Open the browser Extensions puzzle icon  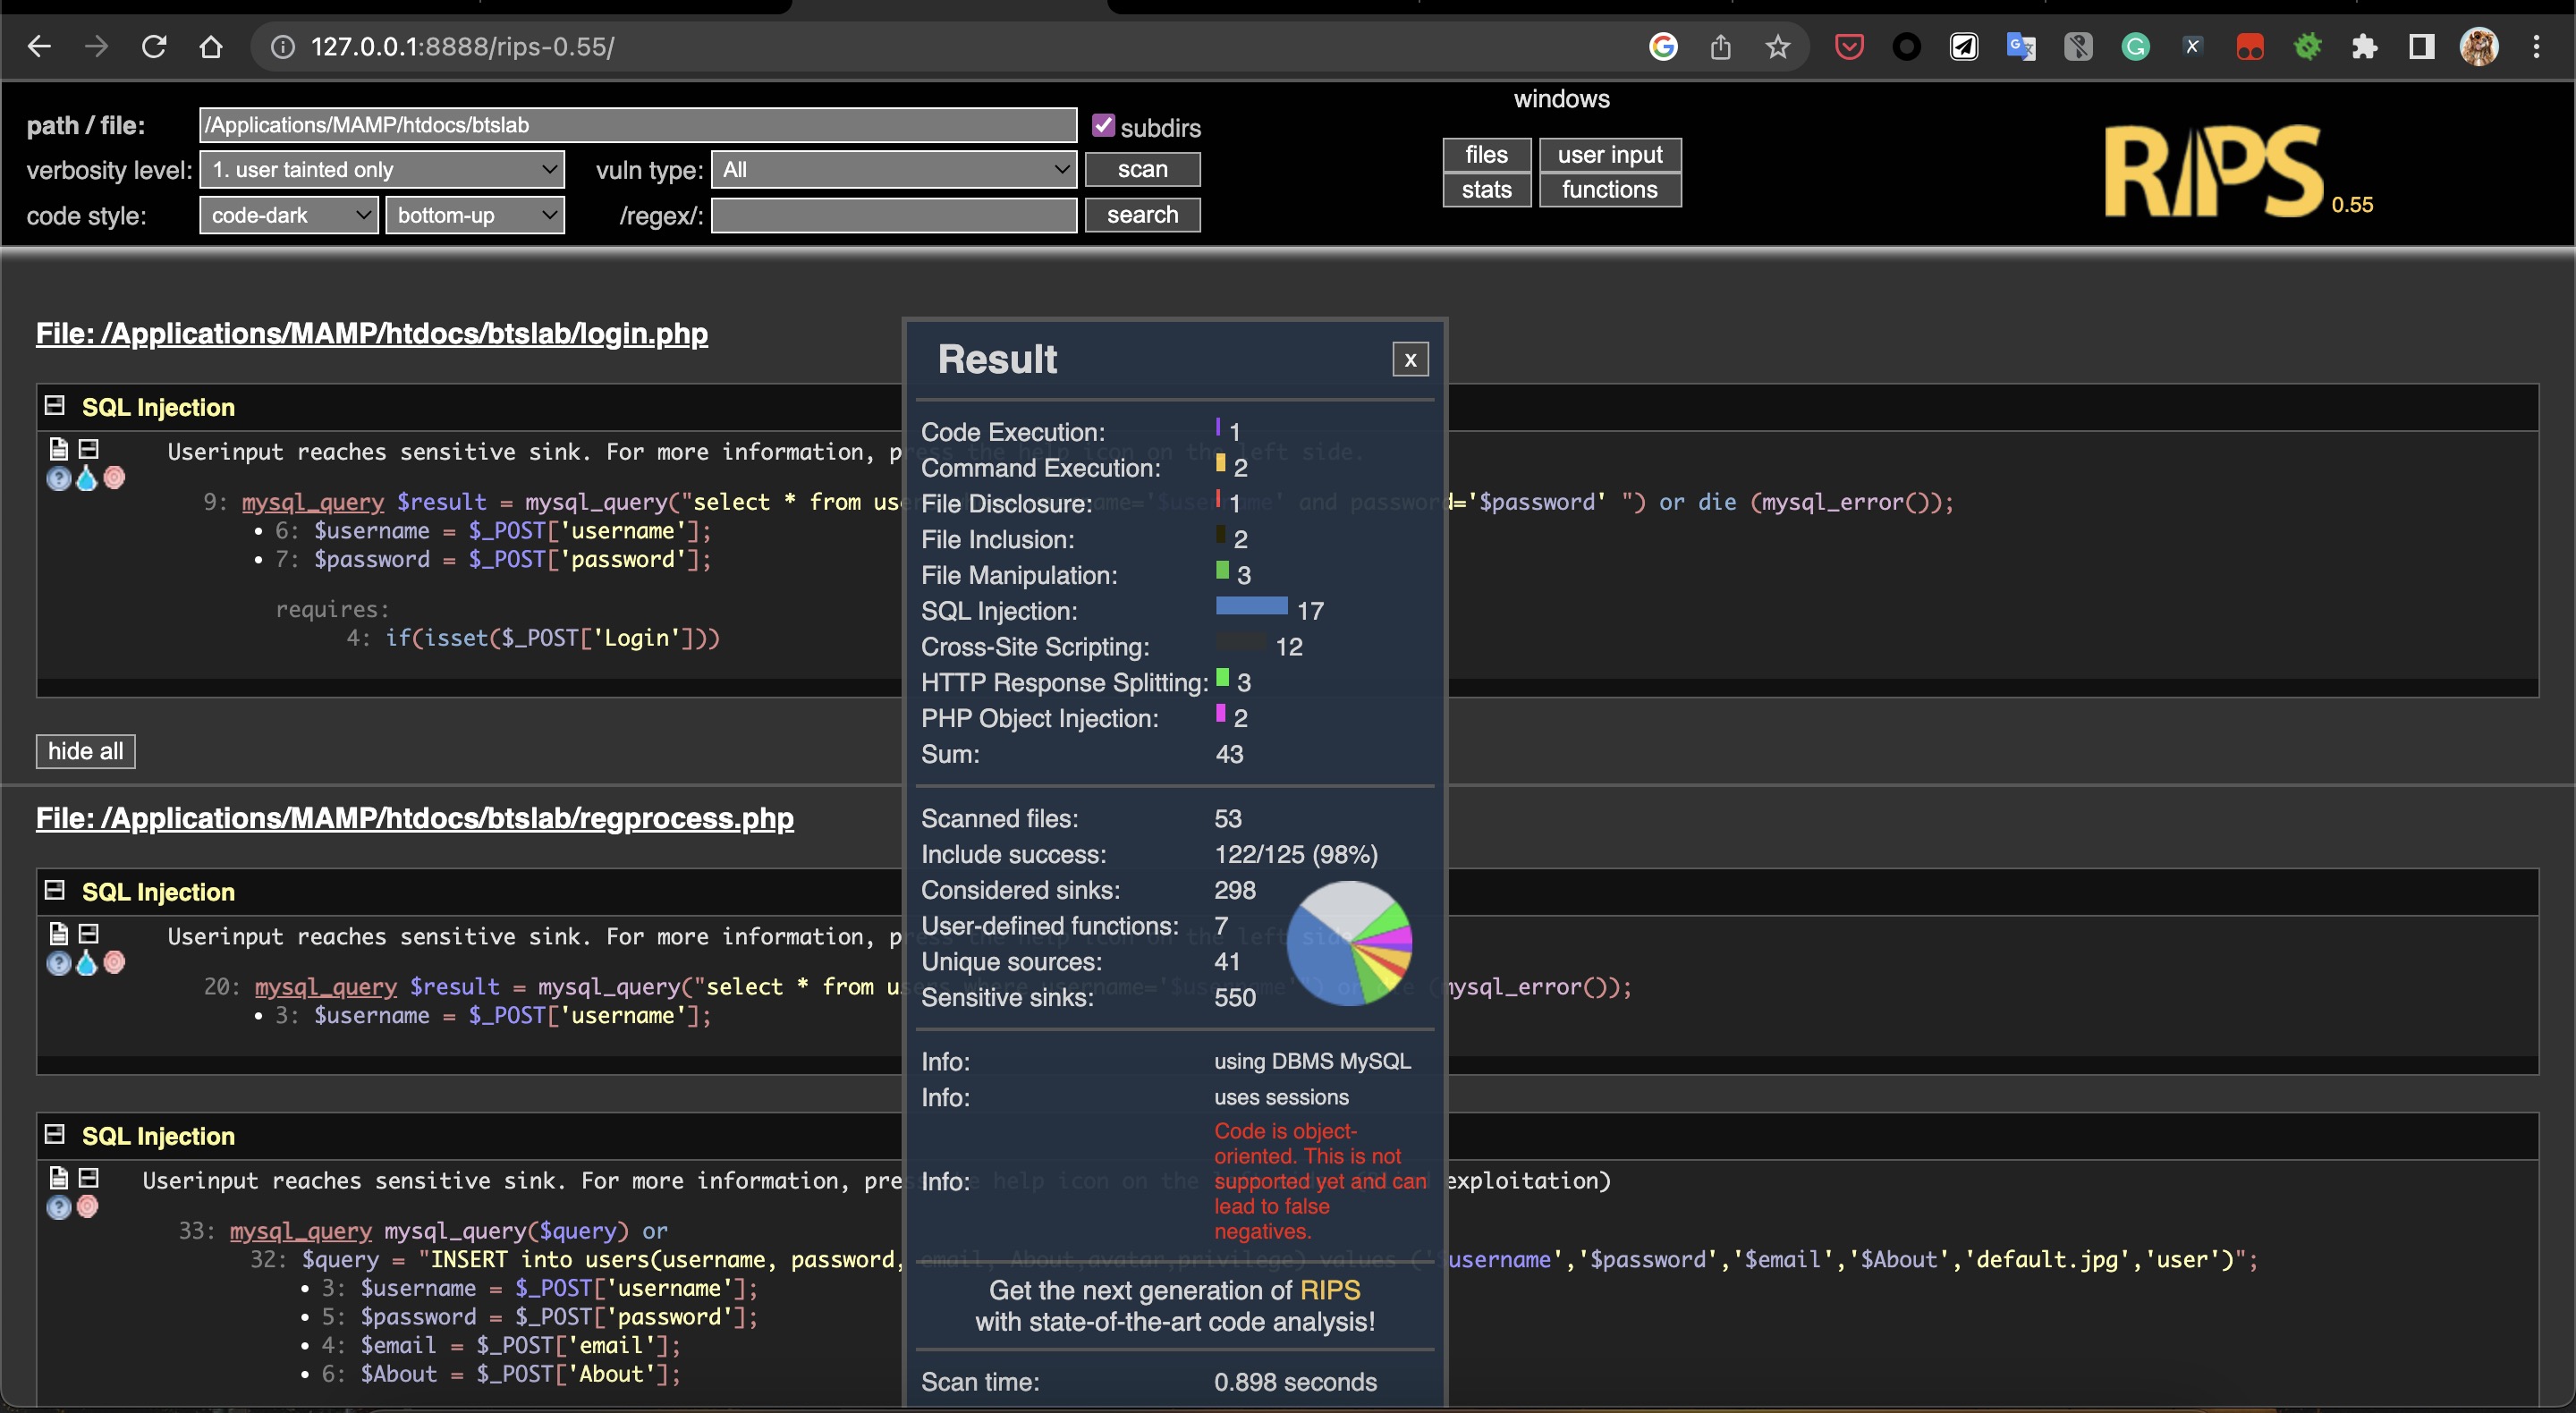pyautogui.click(x=2364, y=47)
